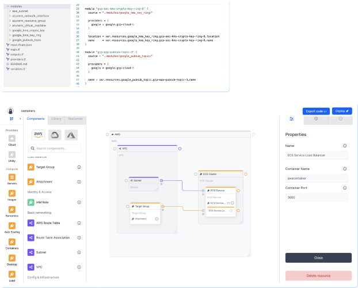Show info for IAM Role component

point(79,202)
